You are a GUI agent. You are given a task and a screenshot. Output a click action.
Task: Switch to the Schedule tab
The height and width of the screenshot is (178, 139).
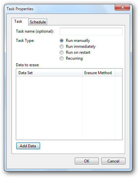point(38,22)
